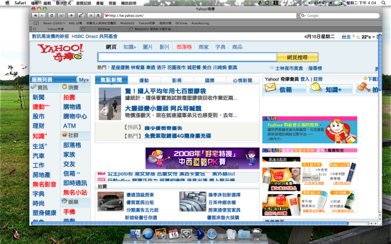This screenshot has height=244, width=391.
Task: Click the vertical scrollbar on the right
Action: click(x=380, y=63)
